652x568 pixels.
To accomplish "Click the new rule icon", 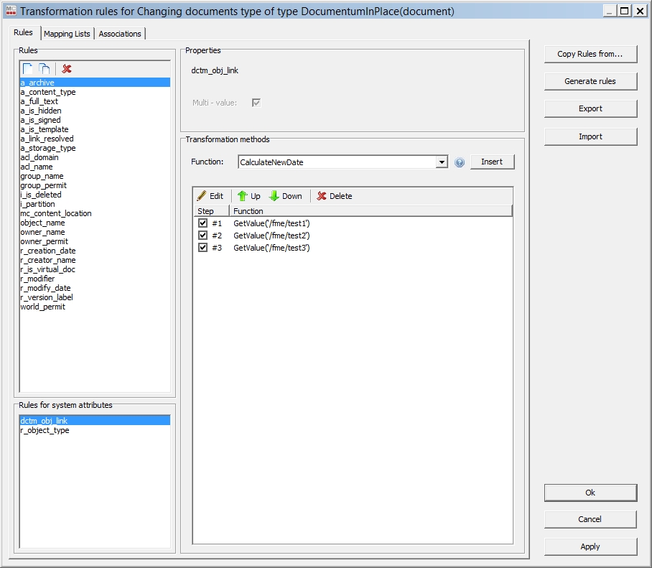I will tap(27, 69).
